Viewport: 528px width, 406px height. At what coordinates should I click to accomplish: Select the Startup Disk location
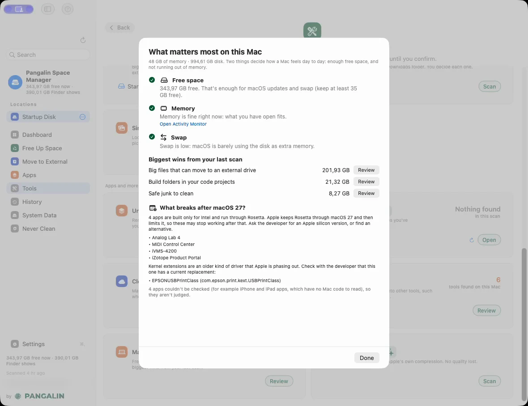pyautogui.click(x=48, y=117)
